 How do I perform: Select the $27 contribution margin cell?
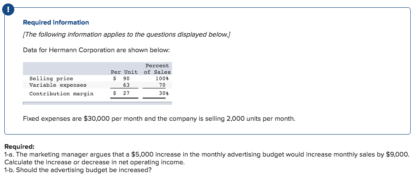[122, 94]
